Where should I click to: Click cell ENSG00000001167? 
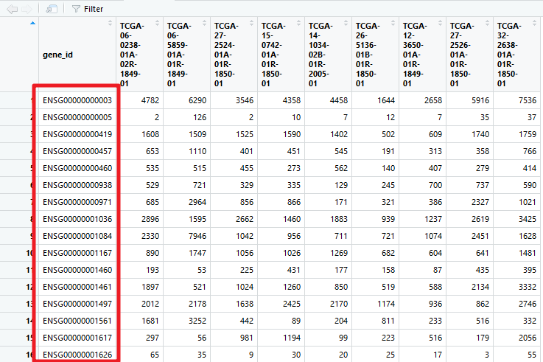tap(77, 253)
